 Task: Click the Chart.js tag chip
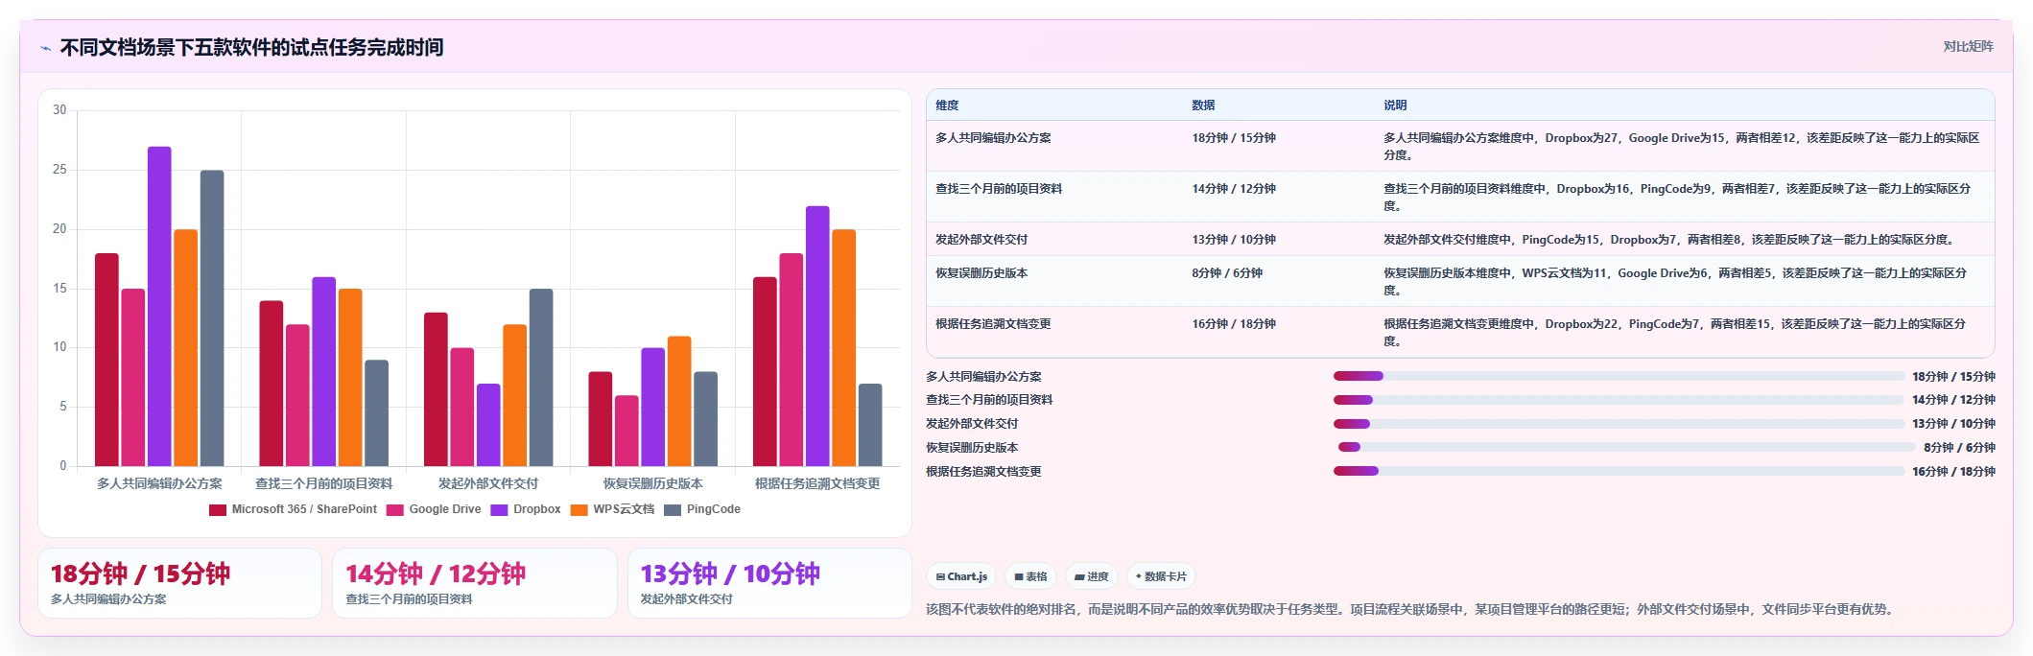pos(961,576)
